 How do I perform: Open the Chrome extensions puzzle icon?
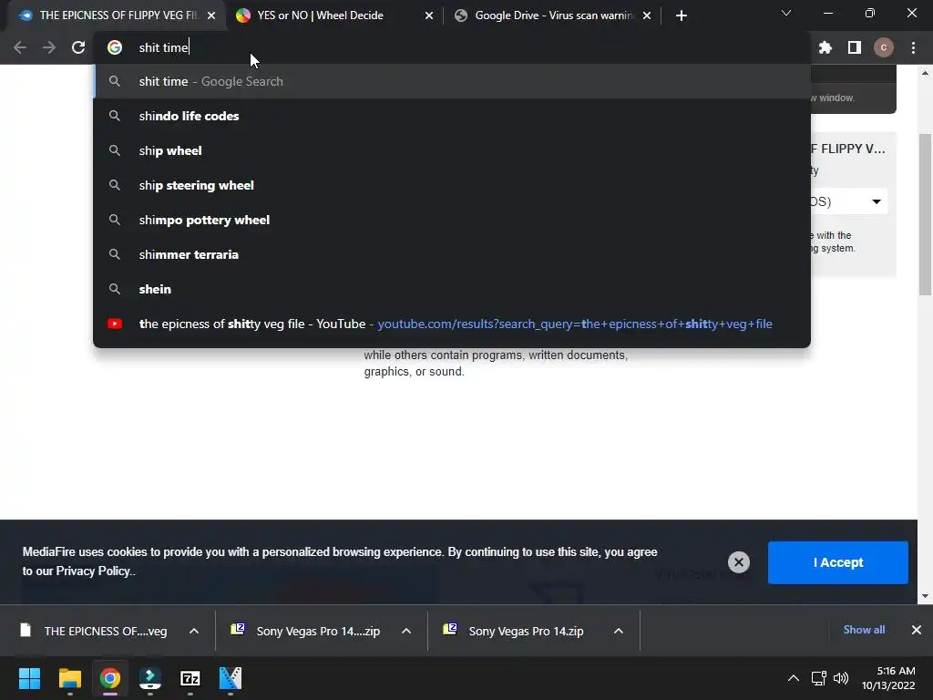[x=825, y=47]
